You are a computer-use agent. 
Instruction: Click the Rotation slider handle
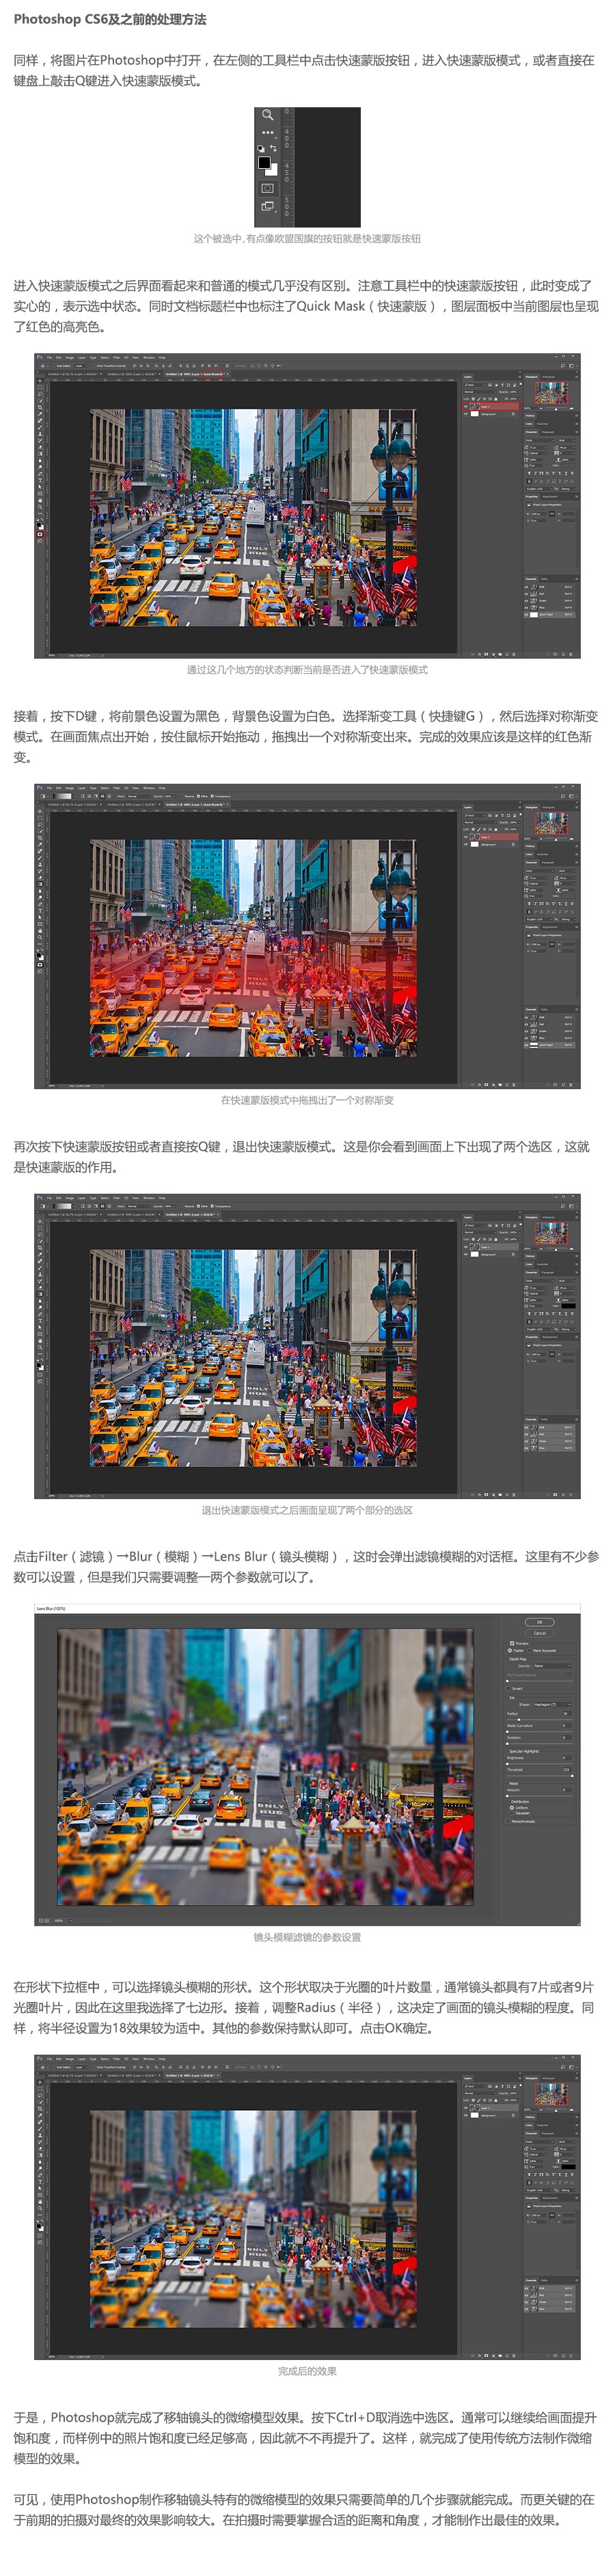click(508, 1744)
